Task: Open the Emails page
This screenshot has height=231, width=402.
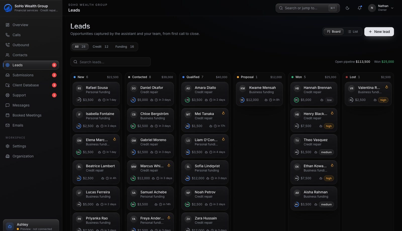Action: click(31, 125)
